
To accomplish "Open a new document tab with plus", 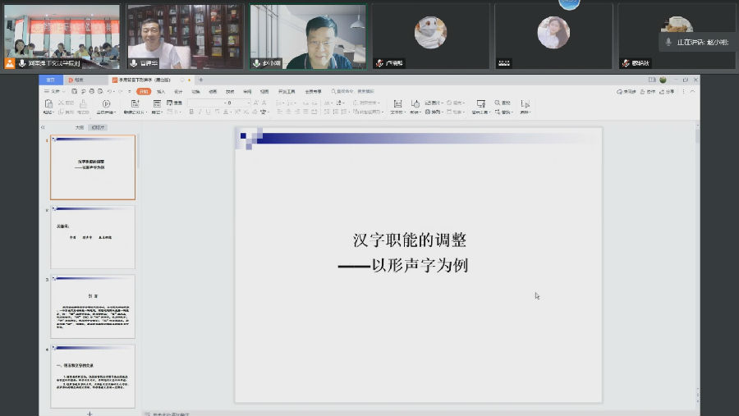I will tap(200, 80).
